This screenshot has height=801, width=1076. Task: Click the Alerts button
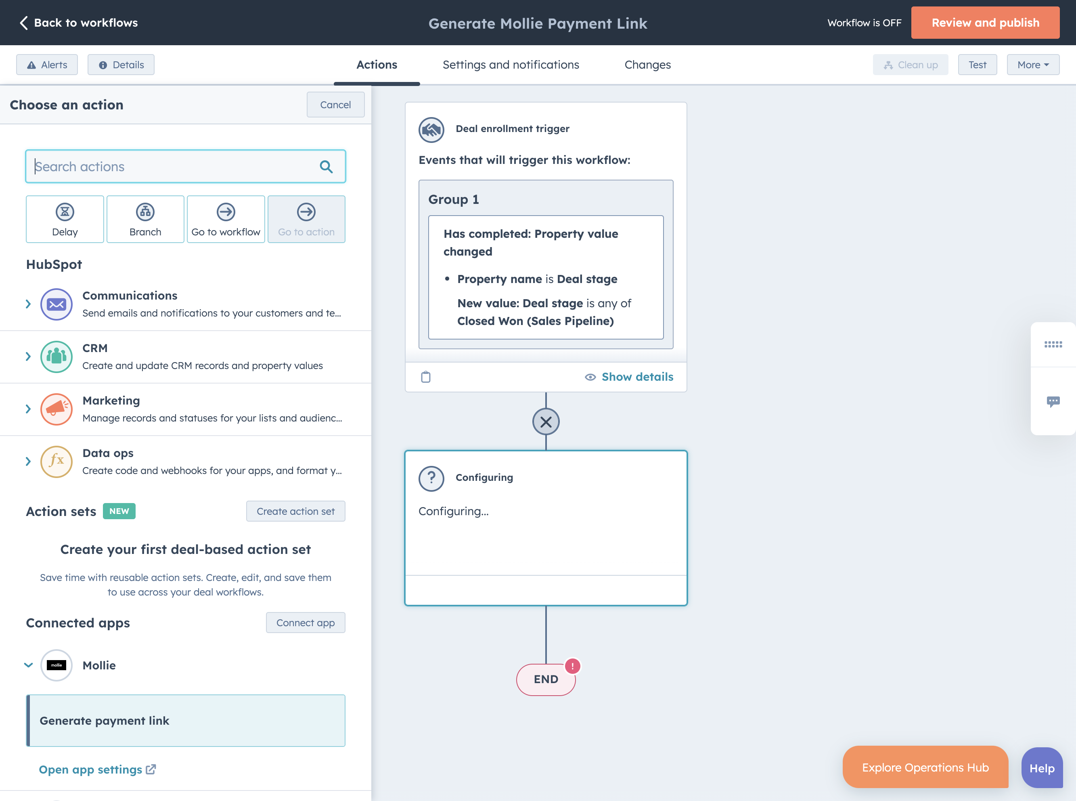pos(47,65)
